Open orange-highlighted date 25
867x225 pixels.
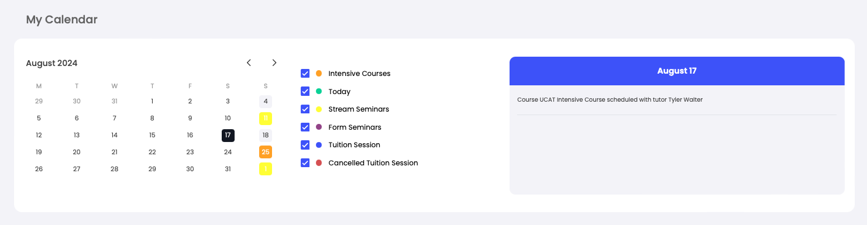pos(266,152)
